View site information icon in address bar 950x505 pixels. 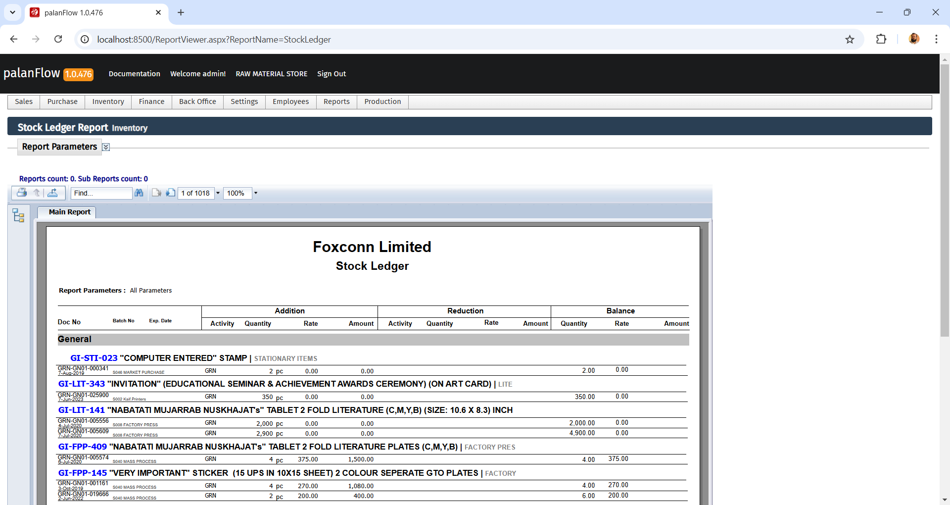85,39
